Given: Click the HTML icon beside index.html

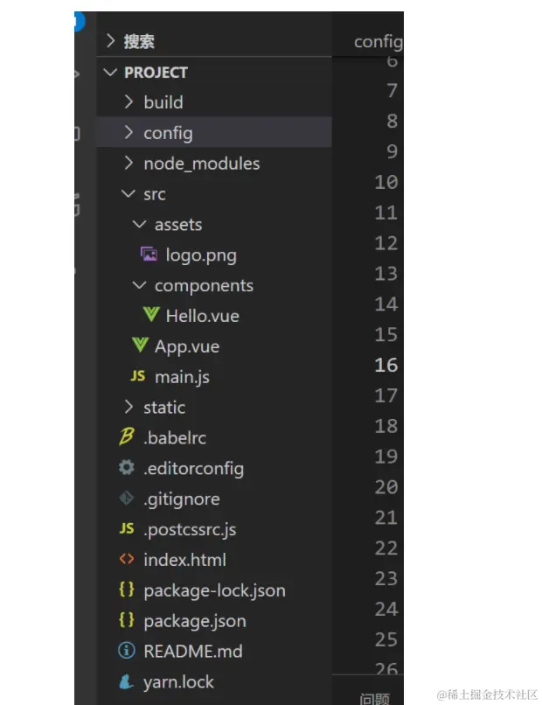Looking at the screenshot, I should 127,560.
